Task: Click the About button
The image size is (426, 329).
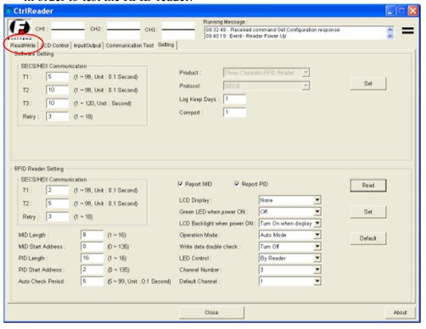Action: [400, 312]
